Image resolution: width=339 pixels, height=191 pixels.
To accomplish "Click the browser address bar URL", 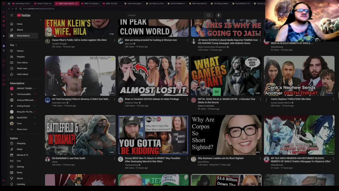I will [39, 9].
